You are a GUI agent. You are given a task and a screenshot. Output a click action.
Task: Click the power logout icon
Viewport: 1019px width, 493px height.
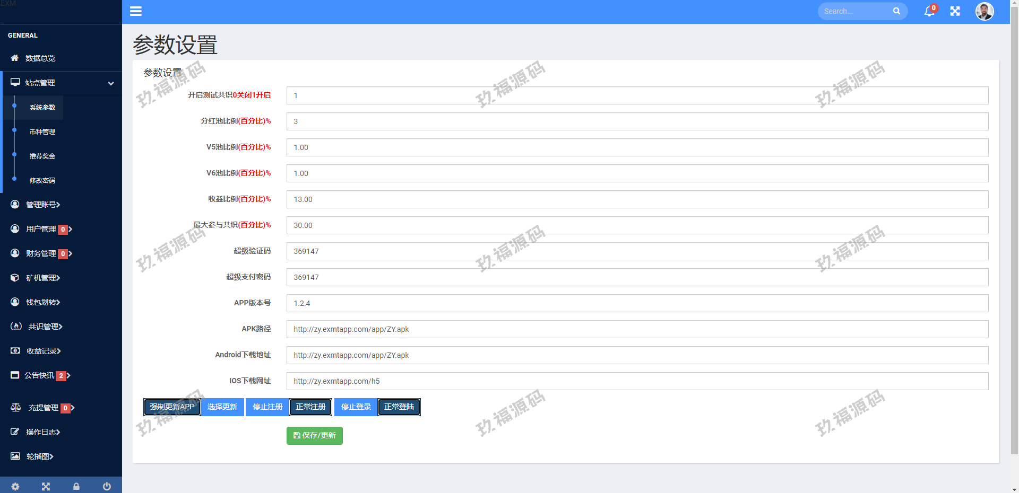coord(107,486)
